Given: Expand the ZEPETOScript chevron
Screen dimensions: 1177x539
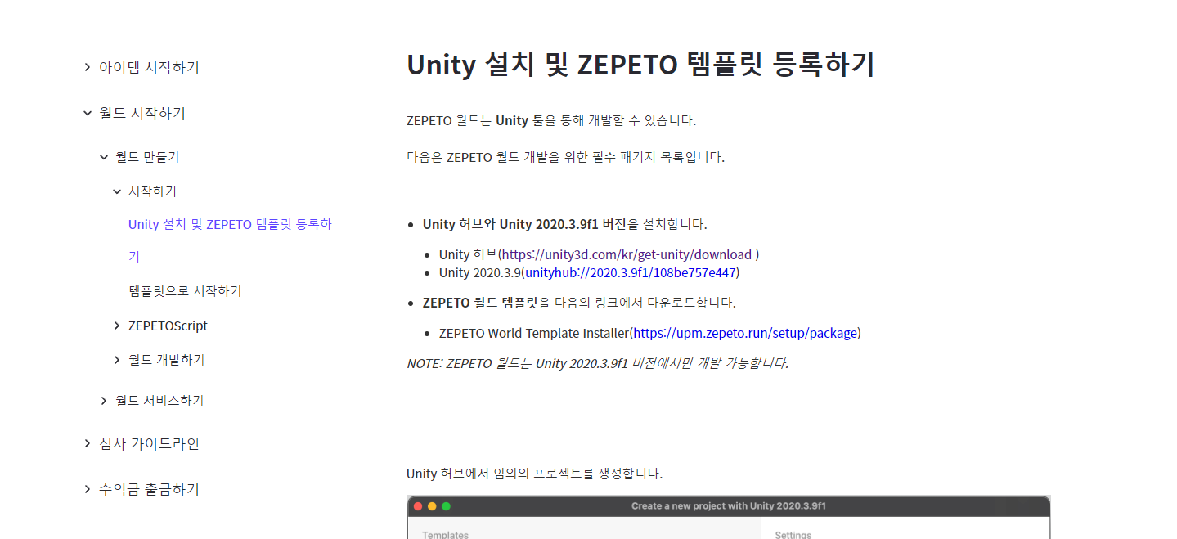Looking at the screenshot, I should pos(117,326).
